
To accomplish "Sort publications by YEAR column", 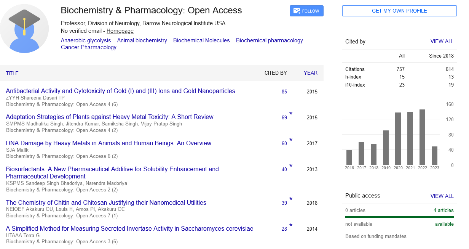I will pyautogui.click(x=310, y=73).
